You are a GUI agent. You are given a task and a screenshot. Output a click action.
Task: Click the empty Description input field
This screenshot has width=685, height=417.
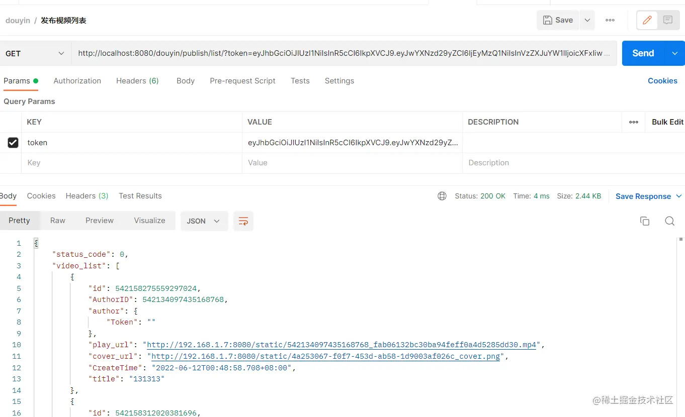[573, 163]
